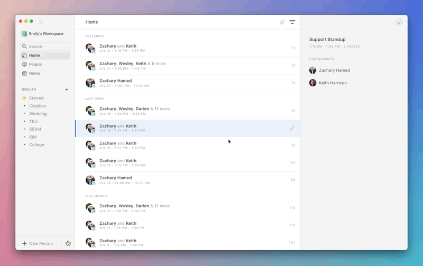Click the Support Standup title
Screen dimensions: 423x266
pyautogui.click(x=327, y=39)
